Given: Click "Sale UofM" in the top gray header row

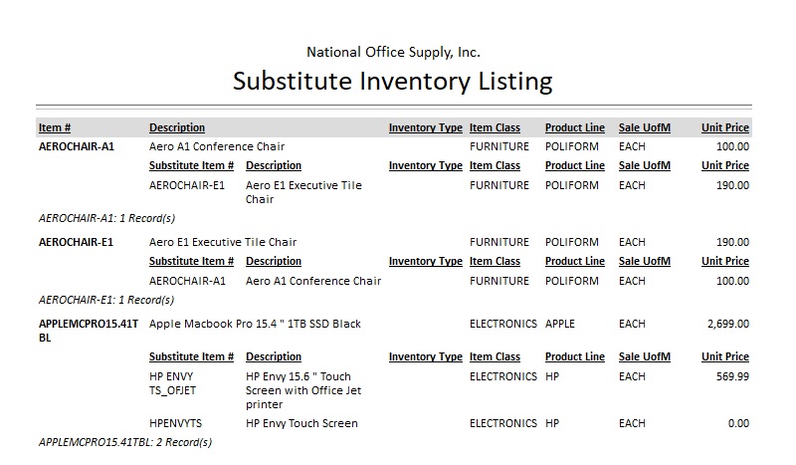Looking at the screenshot, I should coord(645,127).
